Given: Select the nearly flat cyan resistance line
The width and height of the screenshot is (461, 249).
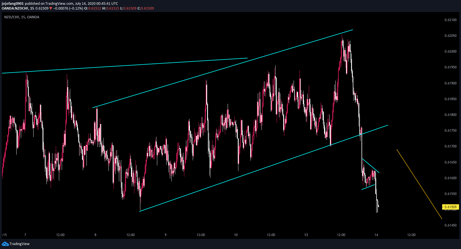Looking at the screenshot, I should coord(125,66).
